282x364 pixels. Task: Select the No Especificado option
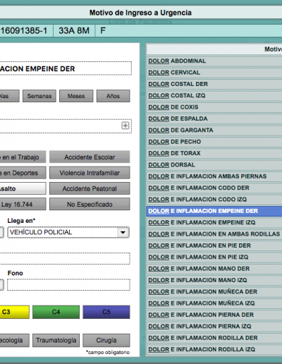click(90, 205)
